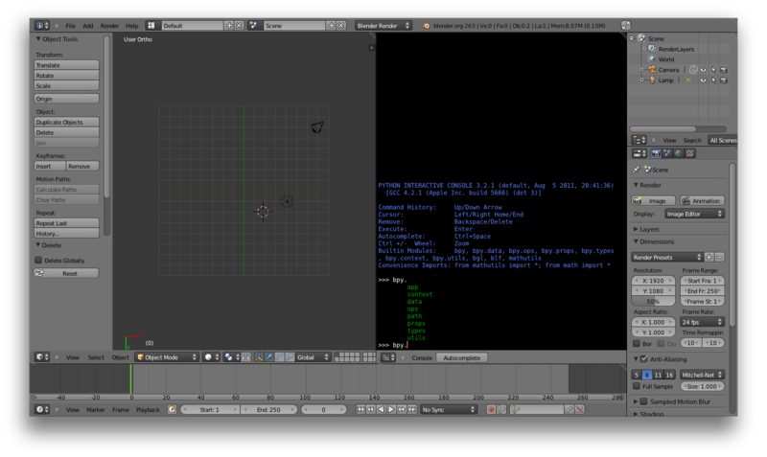Click the Duplicate Objects button

(x=66, y=123)
